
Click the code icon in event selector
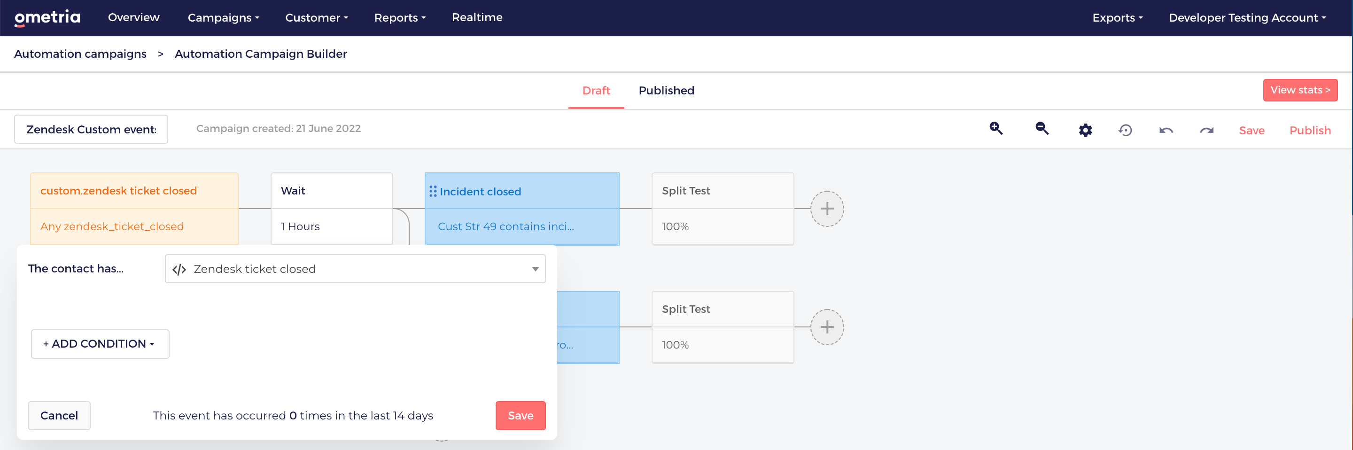click(179, 269)
